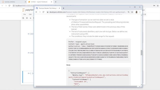Go forward in the Jupyter browser window

[6, 6]
